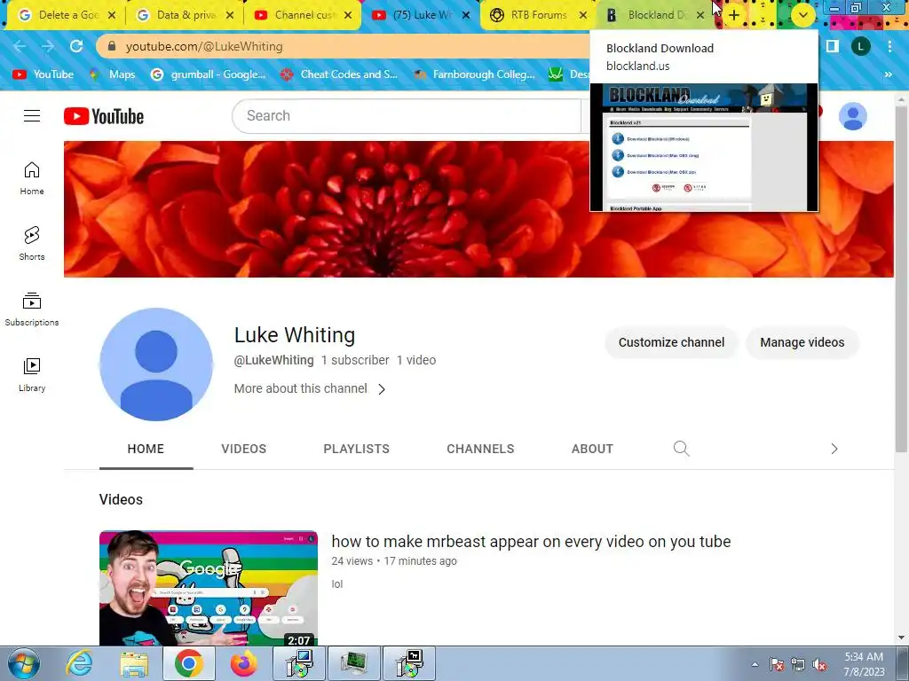This screenshot has height=681, width=909.
Task: Open Windows Explorer from the taskbar
Action: [x=134, y=663]
